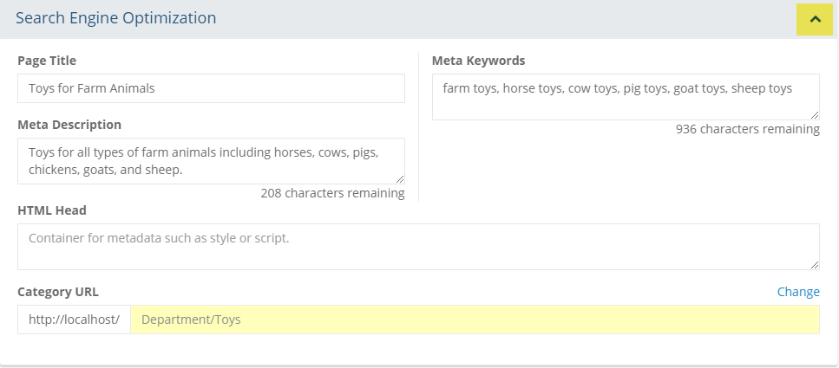
Task: Focus the Page Title input field
Action: pos(211,88)
